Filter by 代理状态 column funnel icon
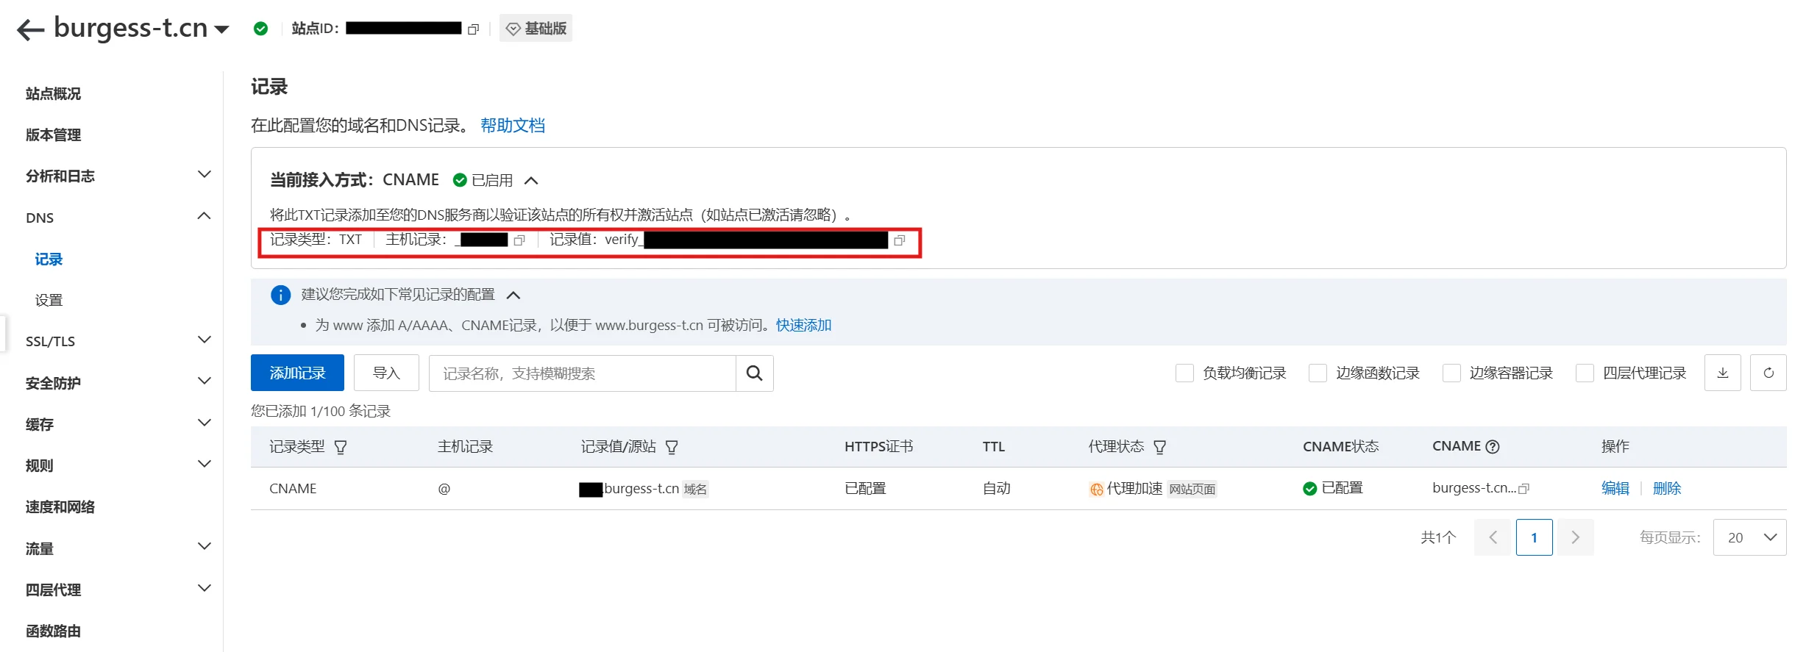The width and height of the screenshot is (1806, 652). pyautogui.click(x=1160, y=447)
